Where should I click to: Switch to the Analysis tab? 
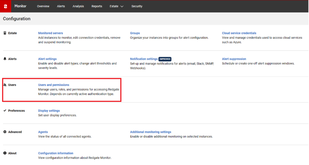[x=78, y=6]
